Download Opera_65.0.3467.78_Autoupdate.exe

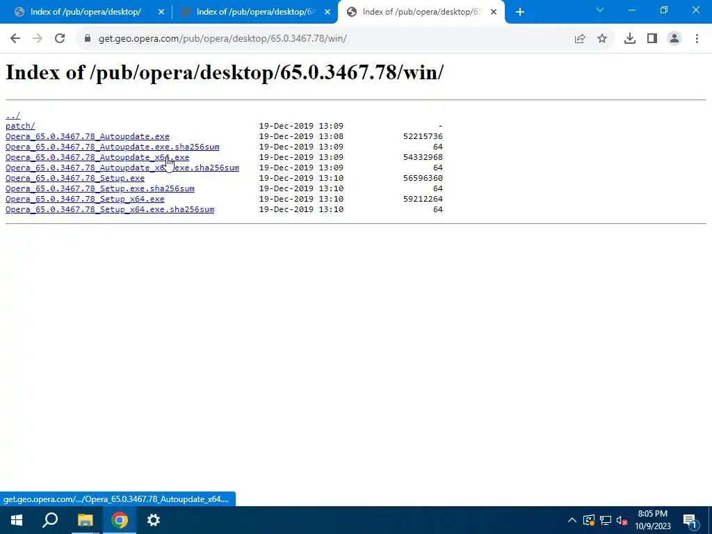(x=87, y=136)
